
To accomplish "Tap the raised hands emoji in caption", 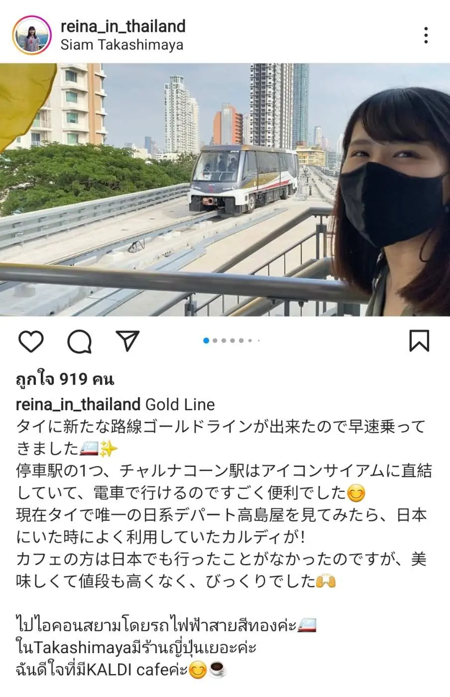I will tap(326, 581).
